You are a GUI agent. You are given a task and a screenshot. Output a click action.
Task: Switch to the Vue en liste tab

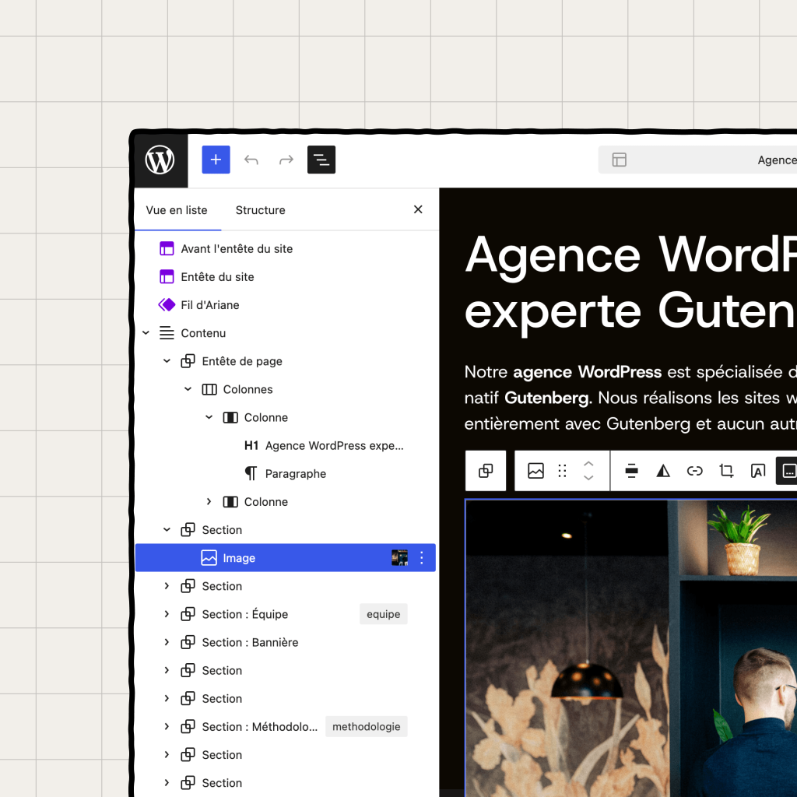coord(177,210)
